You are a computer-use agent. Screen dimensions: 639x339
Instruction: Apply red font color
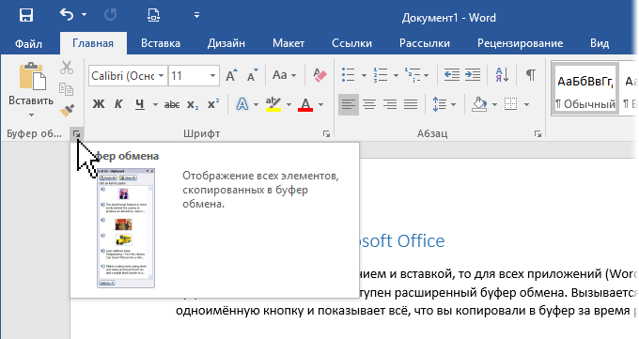[305, 105]
